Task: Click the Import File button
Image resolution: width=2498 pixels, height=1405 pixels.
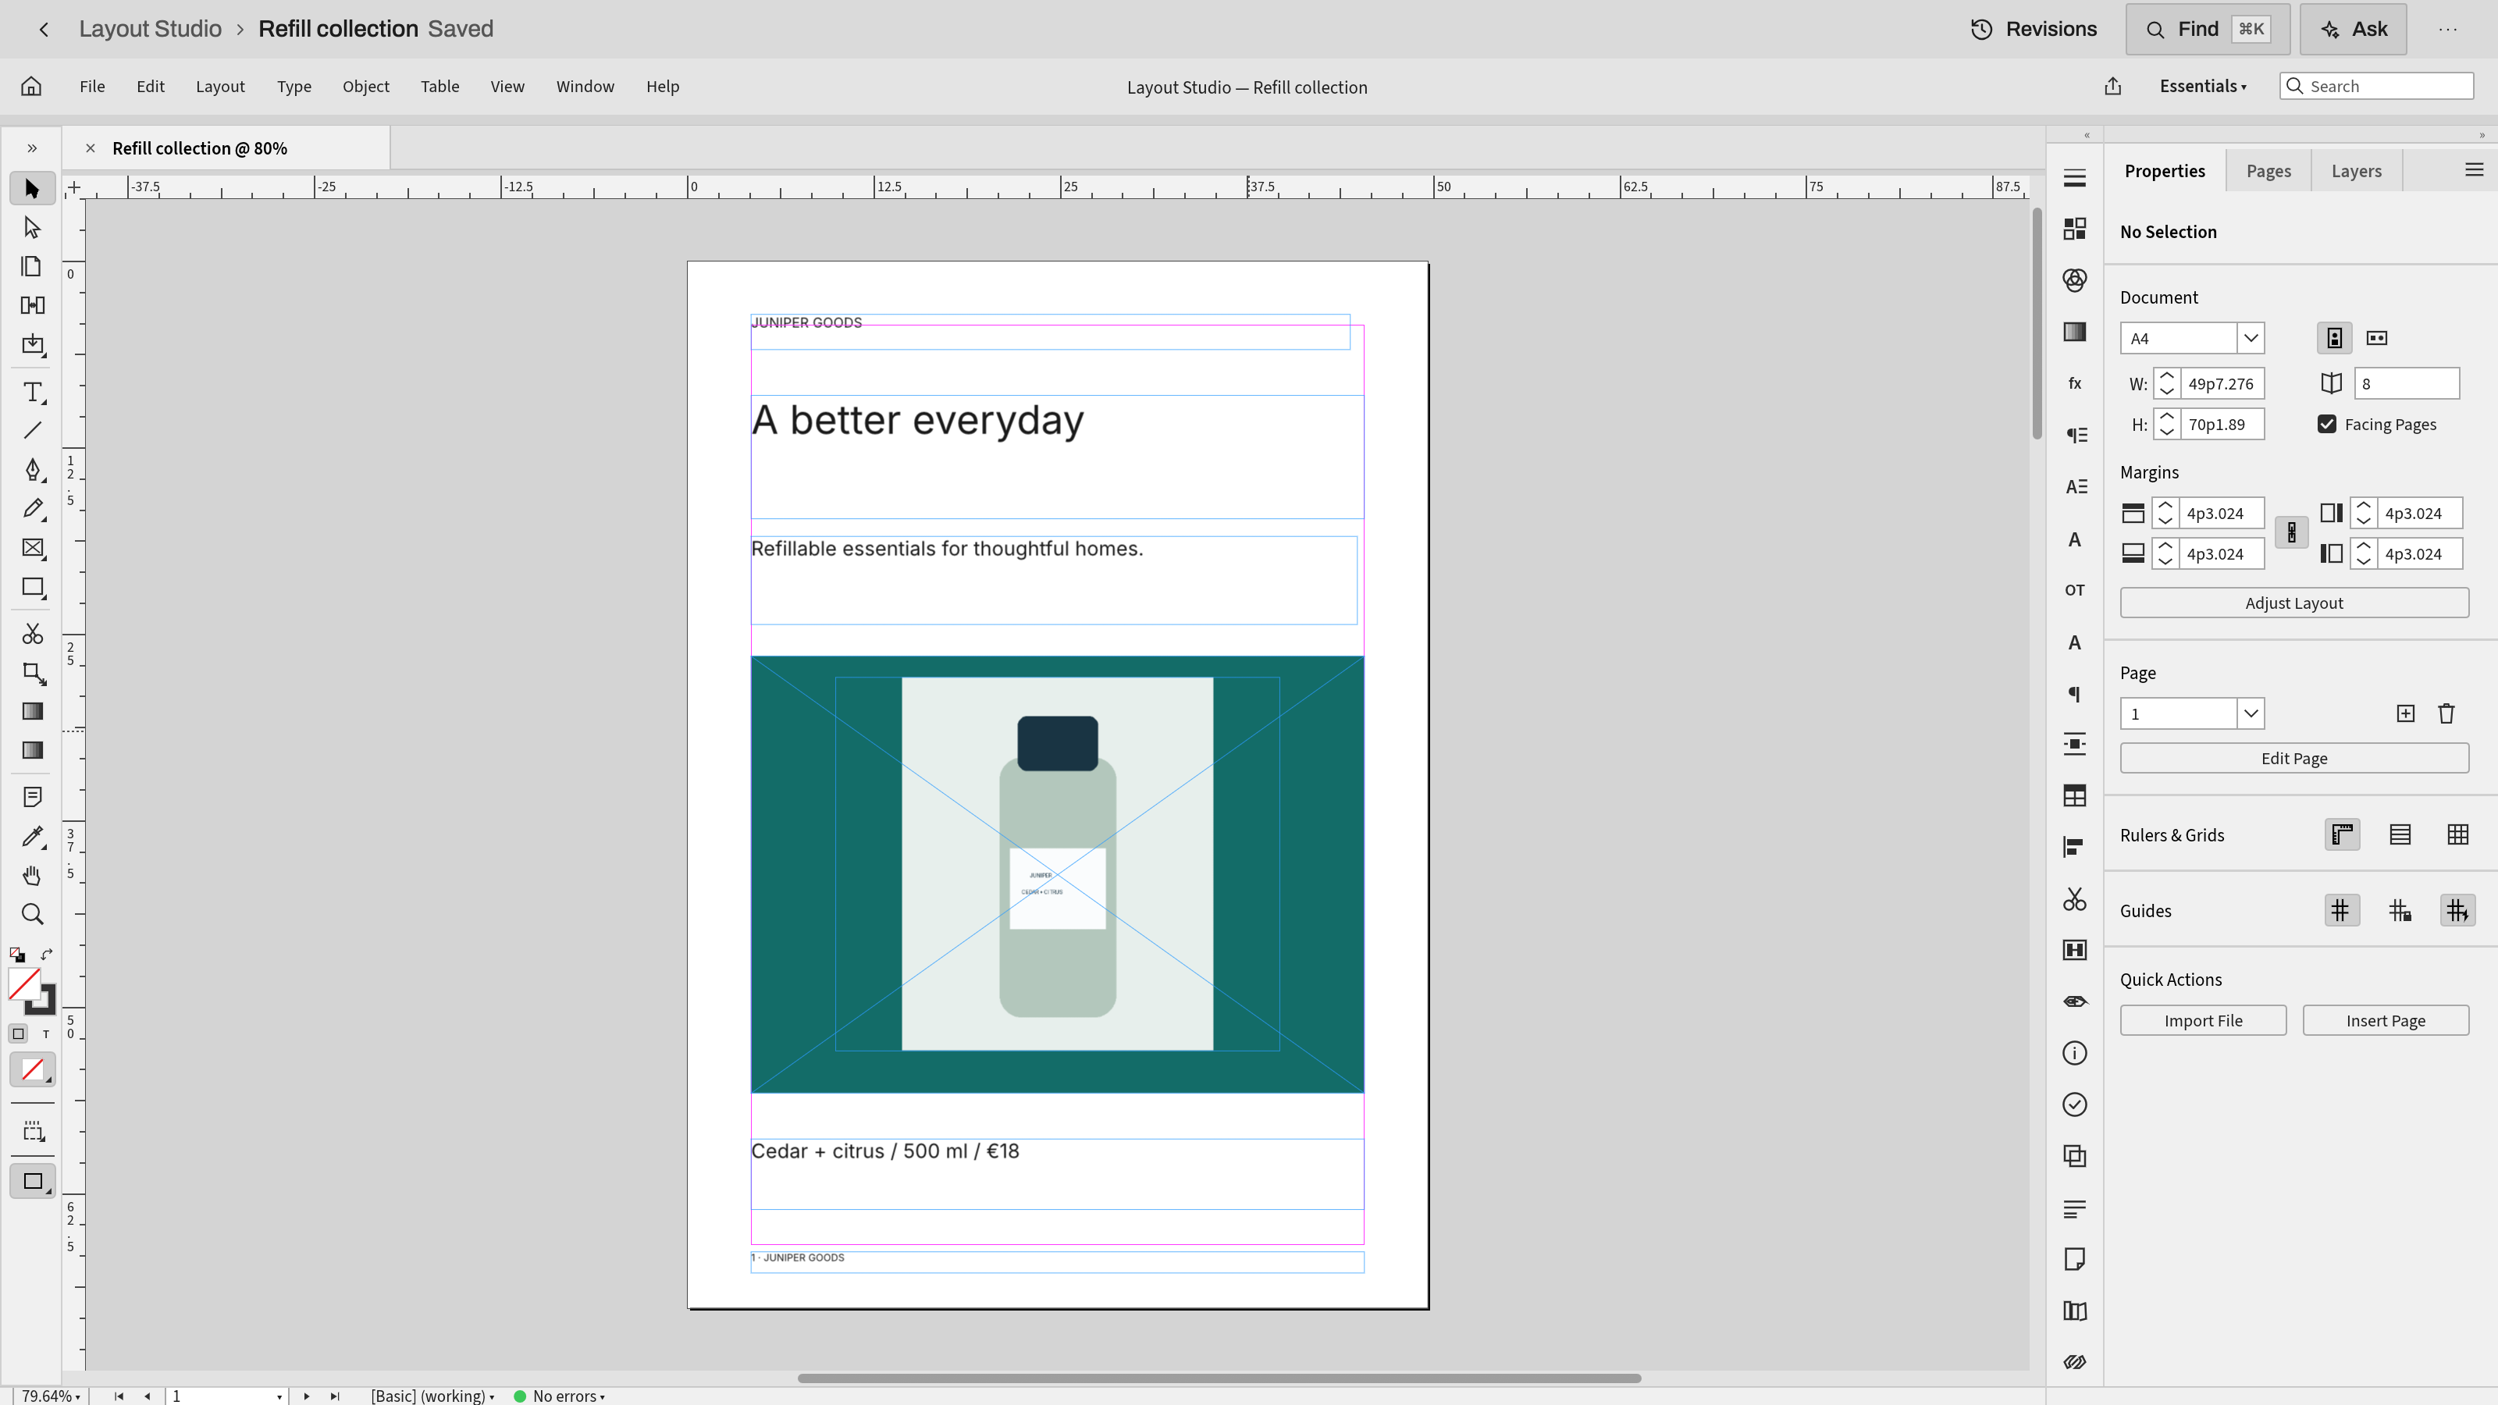Action: coord(2203,1020)
